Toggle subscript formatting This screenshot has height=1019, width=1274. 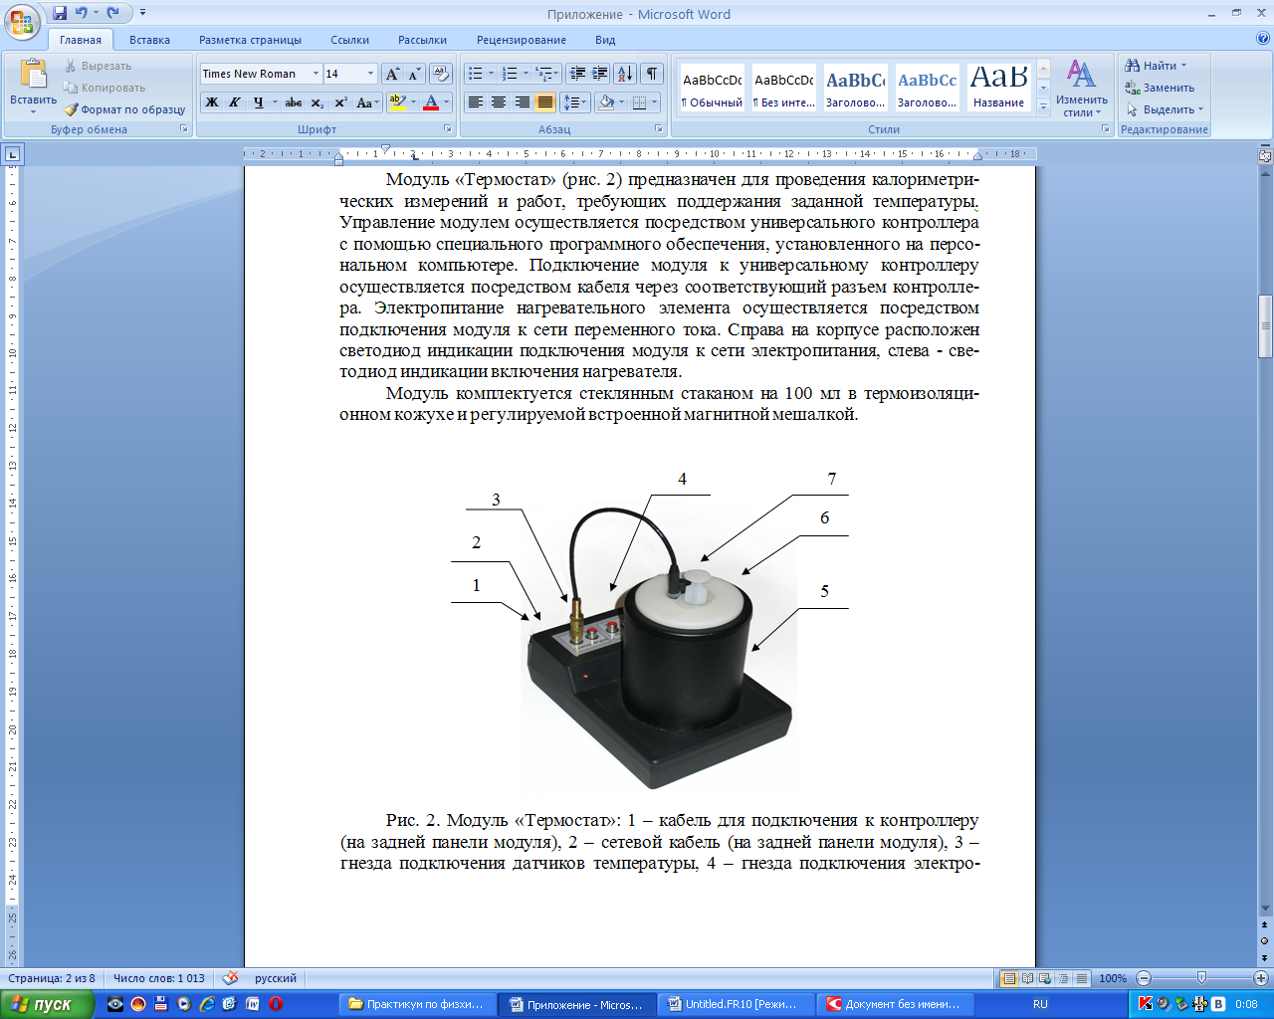[317, 102]
